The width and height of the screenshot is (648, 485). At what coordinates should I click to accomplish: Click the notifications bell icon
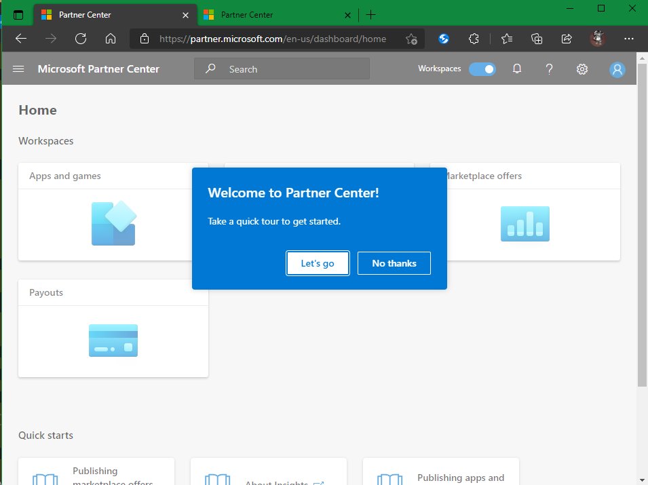pos(516,69)
